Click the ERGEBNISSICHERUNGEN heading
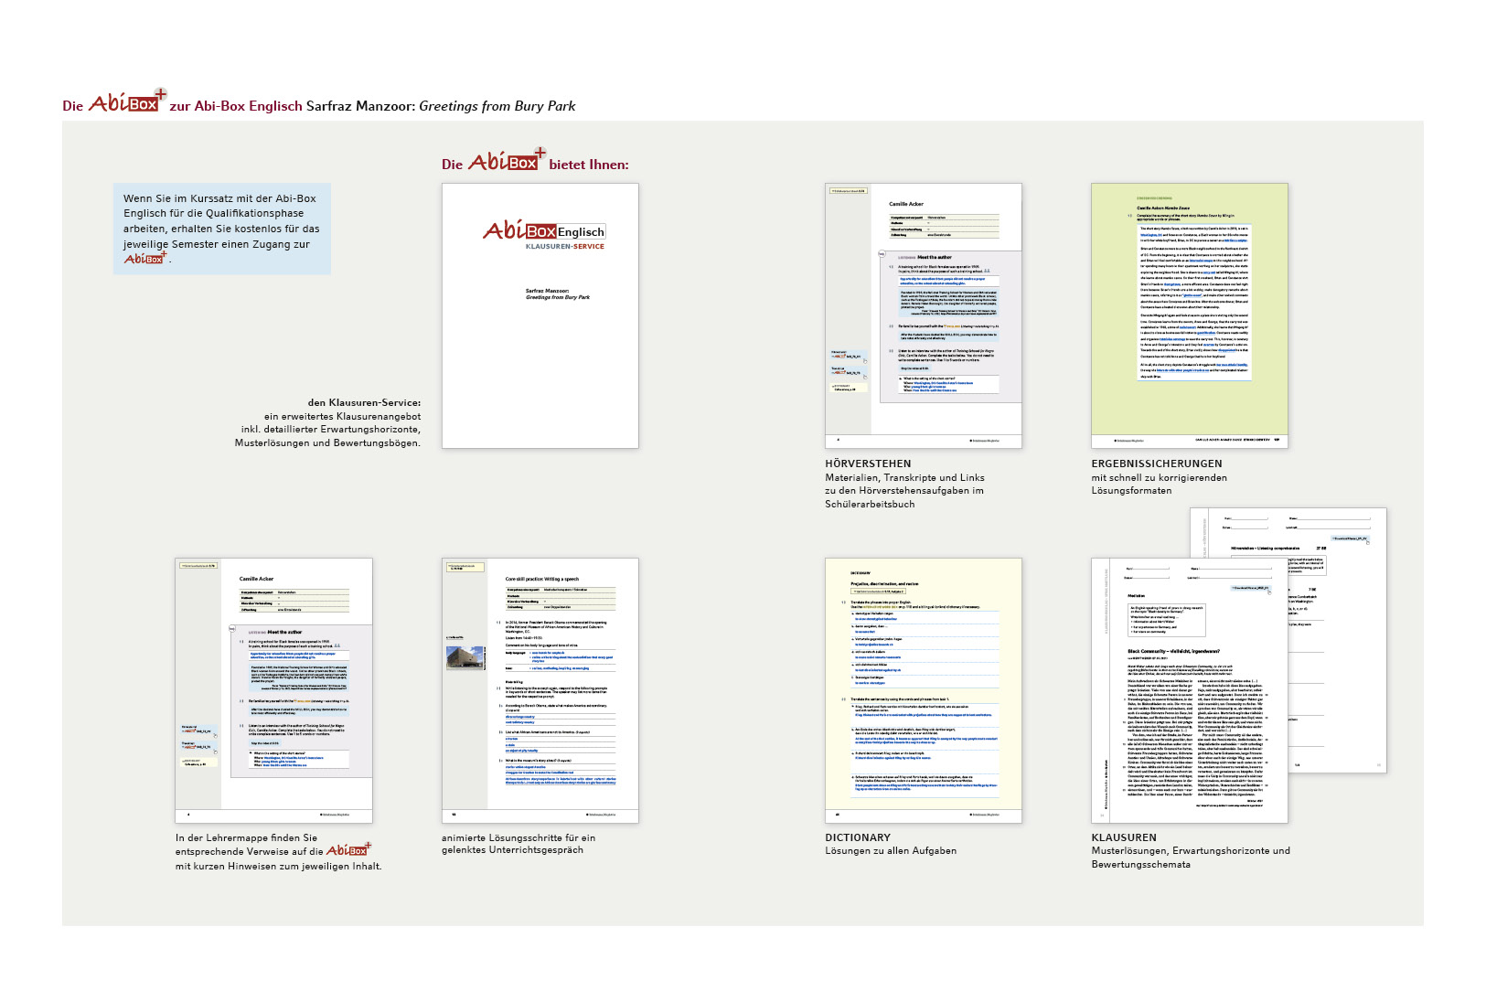 tap(1156, 464)
